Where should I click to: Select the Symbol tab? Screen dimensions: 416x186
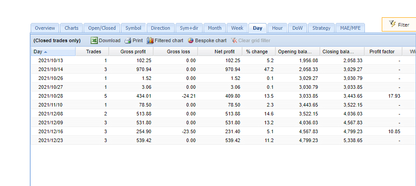pos(133,28)
